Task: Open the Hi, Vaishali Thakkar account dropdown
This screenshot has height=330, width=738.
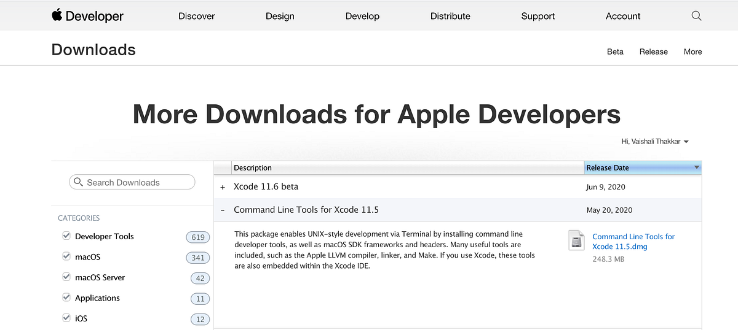Action: click(655, 142)
